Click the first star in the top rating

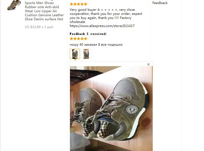(x=71, y=4)
